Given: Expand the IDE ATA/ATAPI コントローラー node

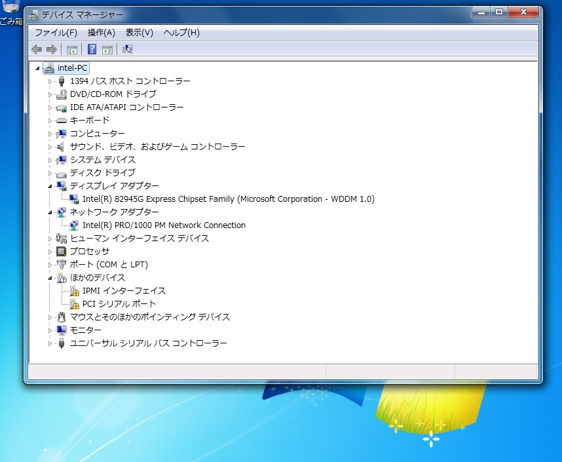Looking at the screenshot, I should pos(50,107).
